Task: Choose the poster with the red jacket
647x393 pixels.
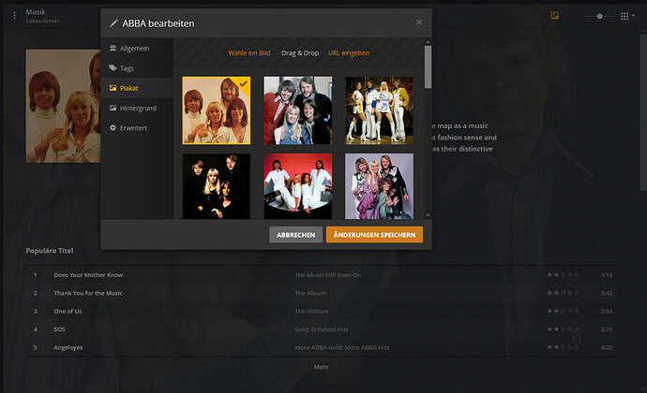Action: pos(297,110)
